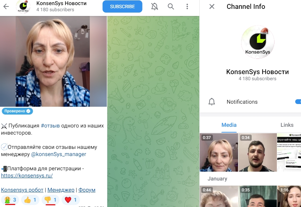Open large KonsenSys profile picture in Channel Info
Viewport: 301px width, 207px height.
(257, 42)
